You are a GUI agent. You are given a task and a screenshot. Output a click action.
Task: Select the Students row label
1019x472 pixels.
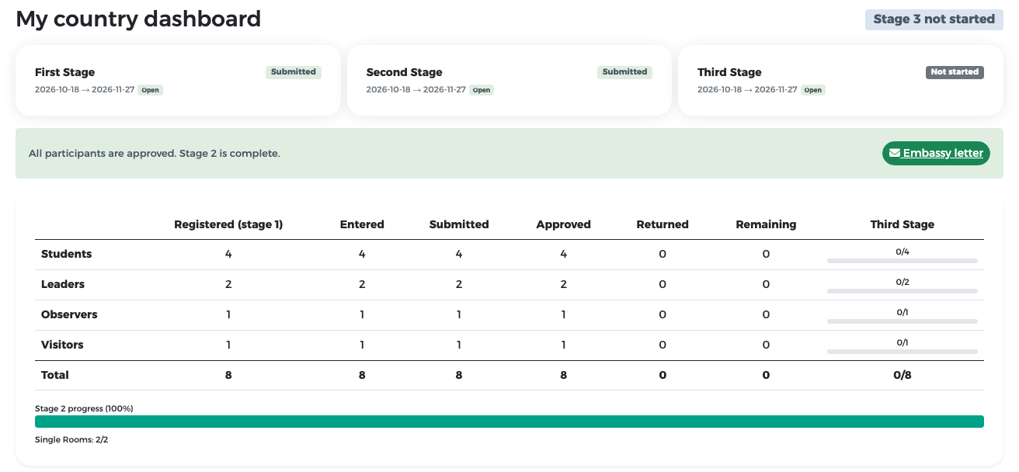66,254
